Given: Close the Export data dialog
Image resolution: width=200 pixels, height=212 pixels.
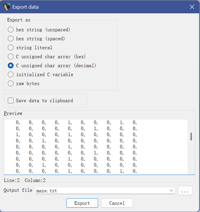Looking at the screenshot, I should click(192, 7).
